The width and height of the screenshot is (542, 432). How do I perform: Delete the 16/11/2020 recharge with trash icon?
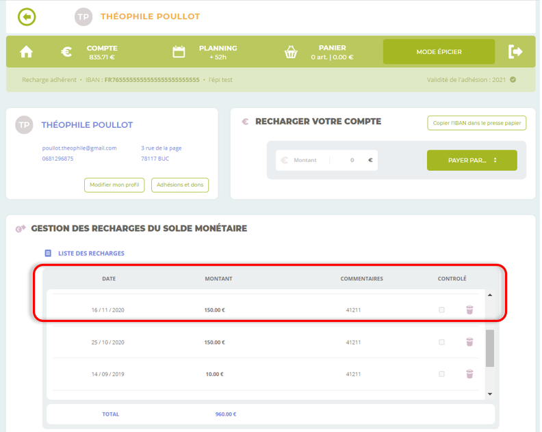tap(469, 310)
